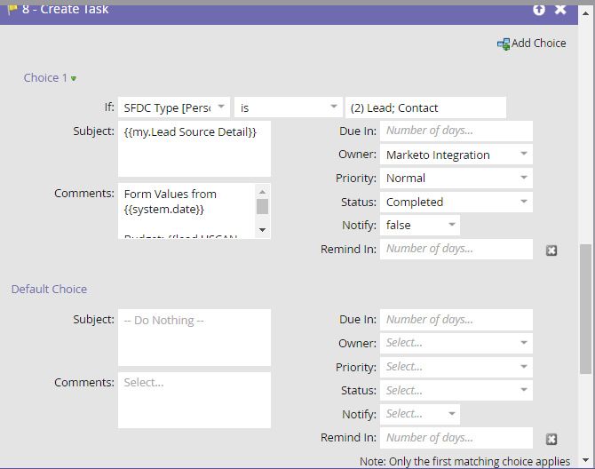Click the Add Choice icon
The height and width of the screenshot is (469, 595).
click(504, 44)
